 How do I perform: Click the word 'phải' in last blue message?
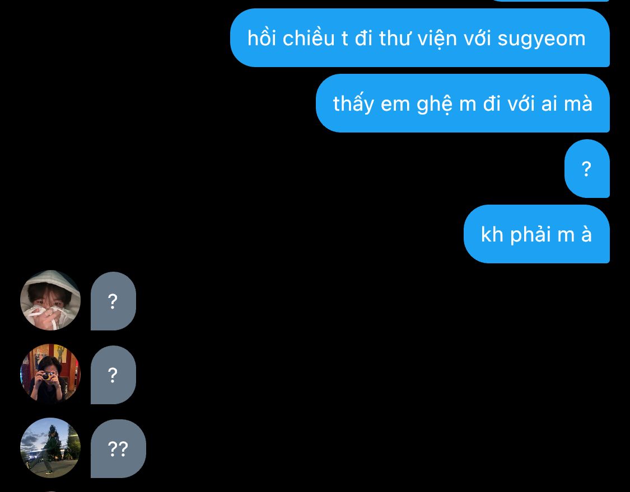(x=530, y=235)
